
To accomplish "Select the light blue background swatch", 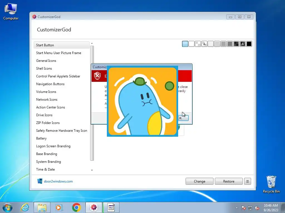I will (185, 44).
